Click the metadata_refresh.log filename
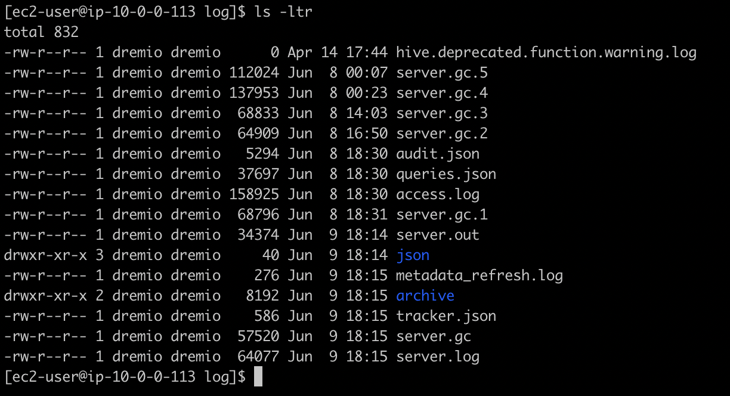This screenshot has width=730, height=396. click(x=480, y=276)
